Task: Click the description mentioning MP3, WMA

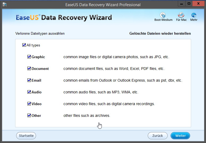Action: (101, 92)
